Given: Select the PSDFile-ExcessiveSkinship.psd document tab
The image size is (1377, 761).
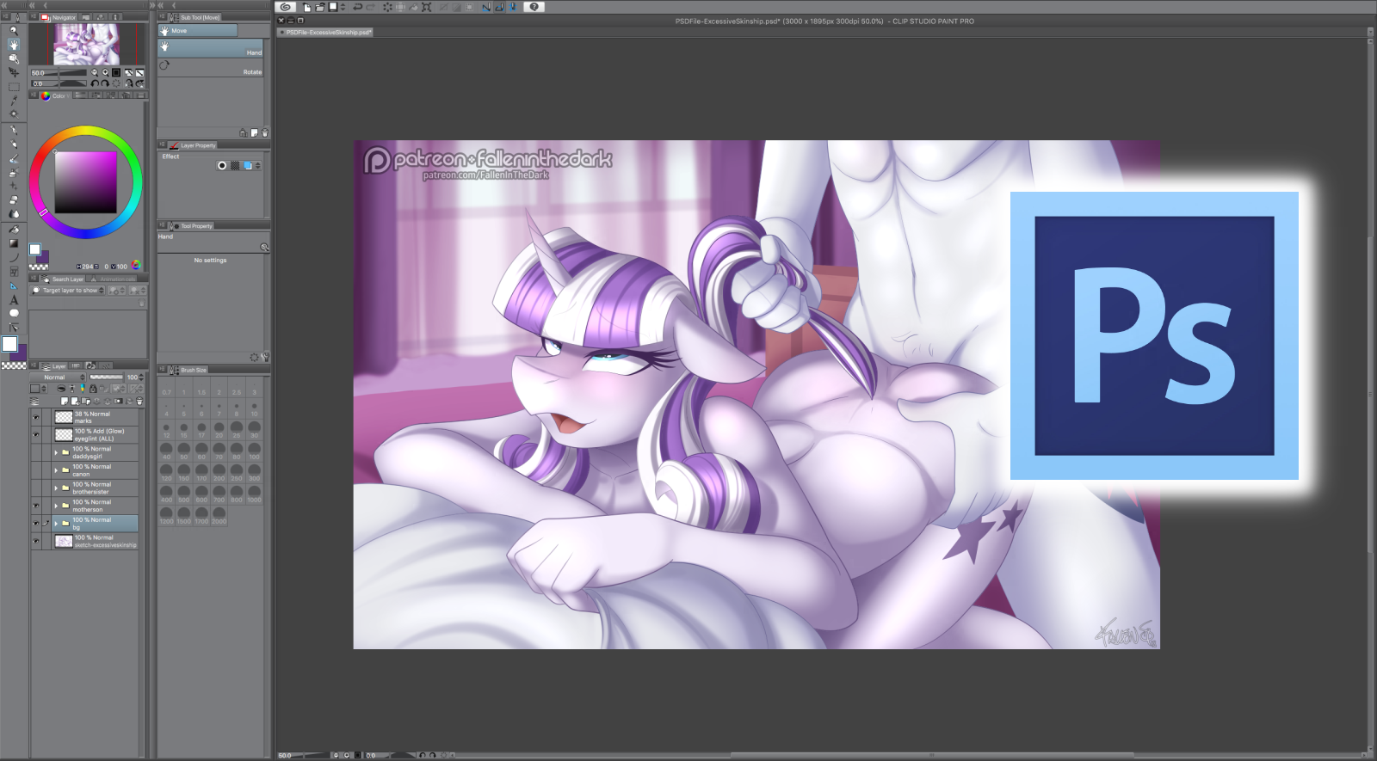Looking at the screenshot, I should [x=325, y=33].
